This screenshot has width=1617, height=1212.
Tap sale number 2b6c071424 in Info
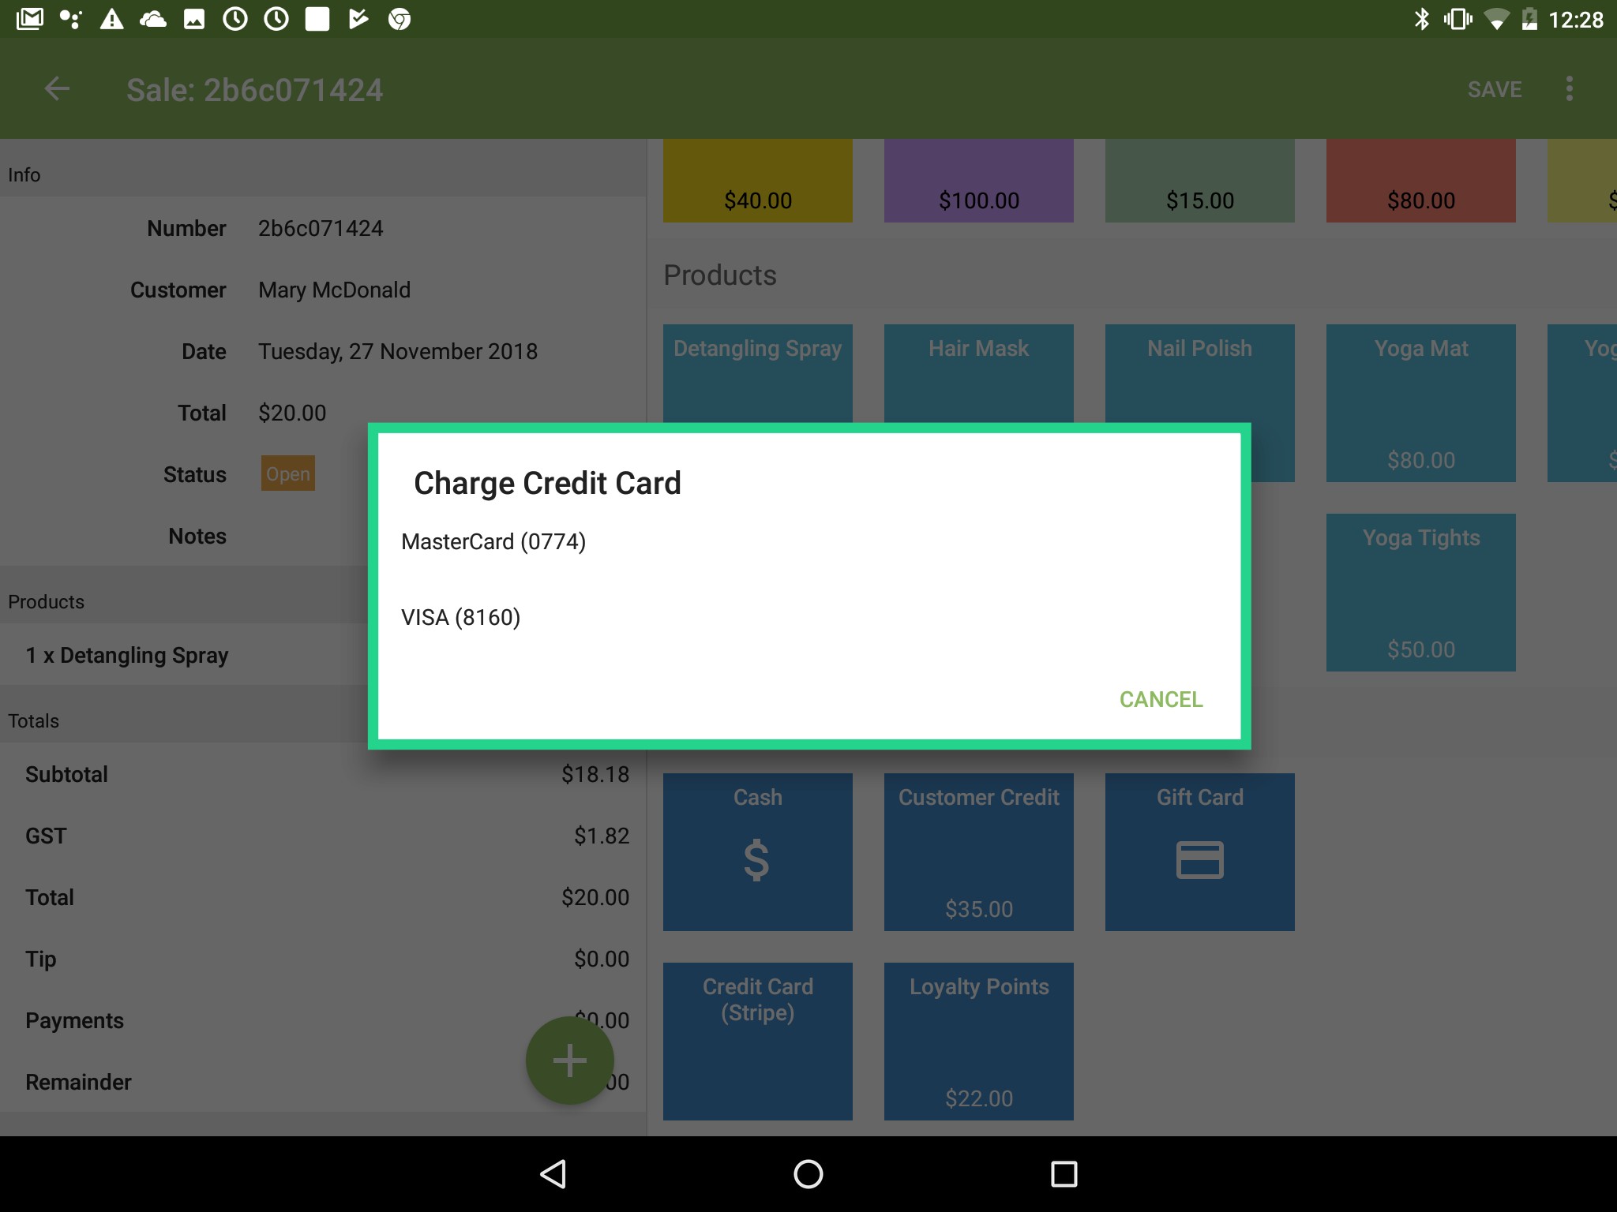click(x=321, y=228)
